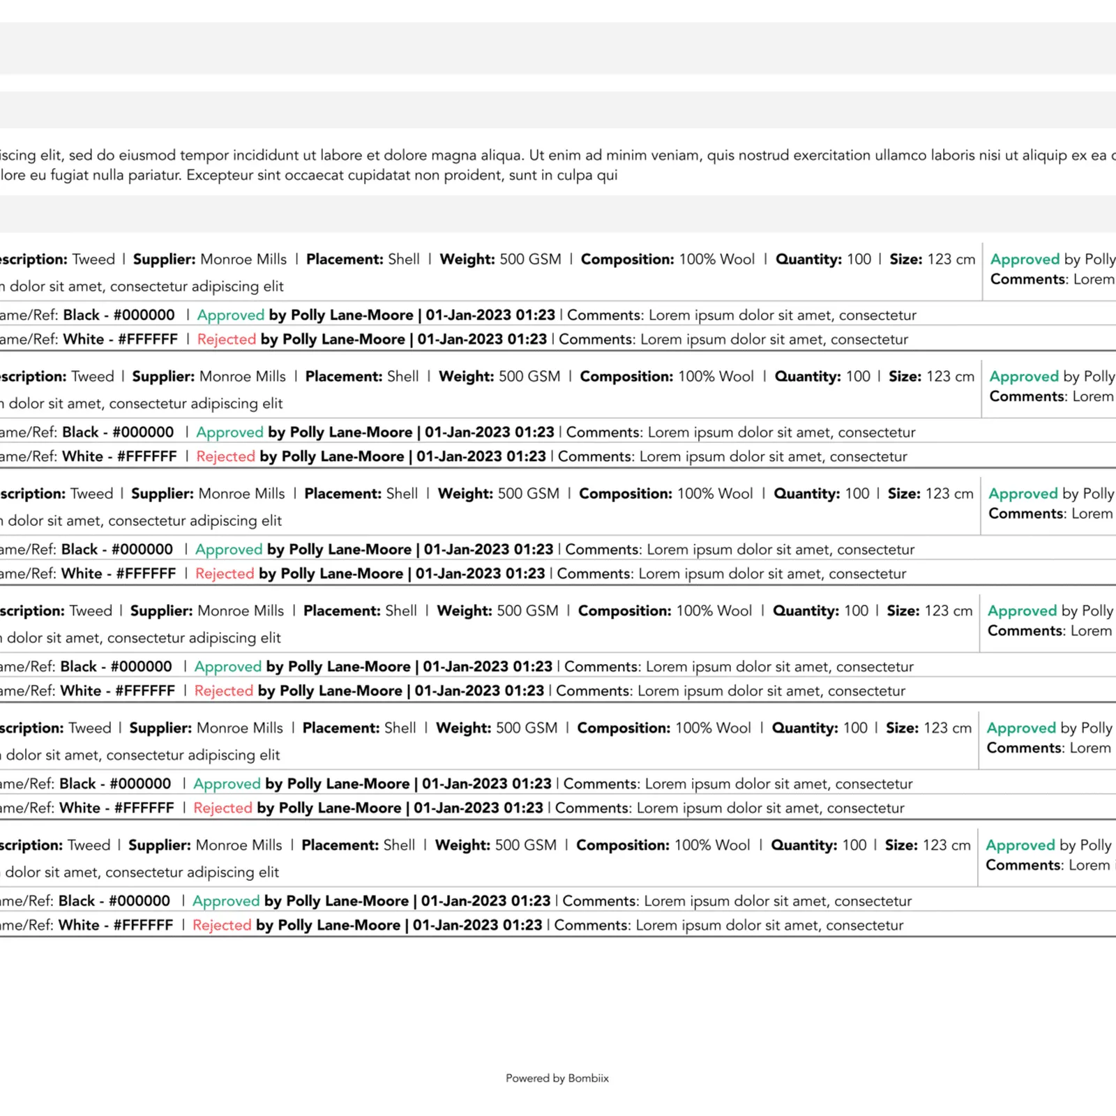Image resolution: width=1116 pixels, height=1116 pixels.
Task: Click Placement Shell in the sixth fabric entry
Action: coord(359,845)
